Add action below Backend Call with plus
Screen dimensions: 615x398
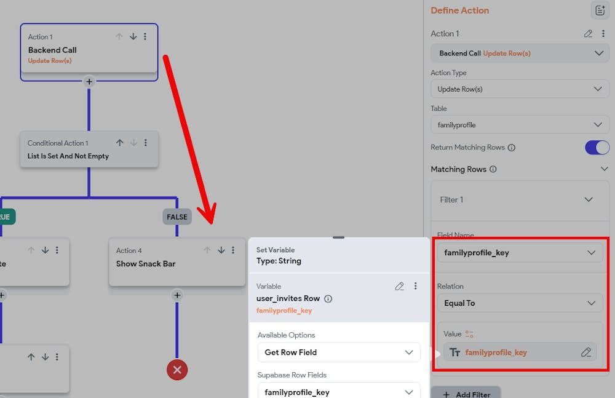(x=89, y=82)
